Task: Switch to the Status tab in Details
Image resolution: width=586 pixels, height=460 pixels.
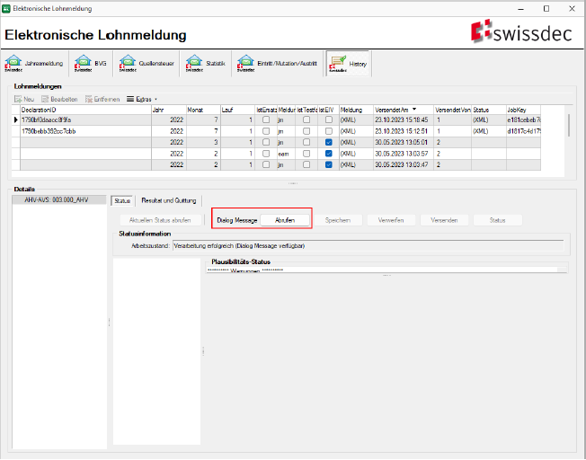Action: tap(122, 200)
